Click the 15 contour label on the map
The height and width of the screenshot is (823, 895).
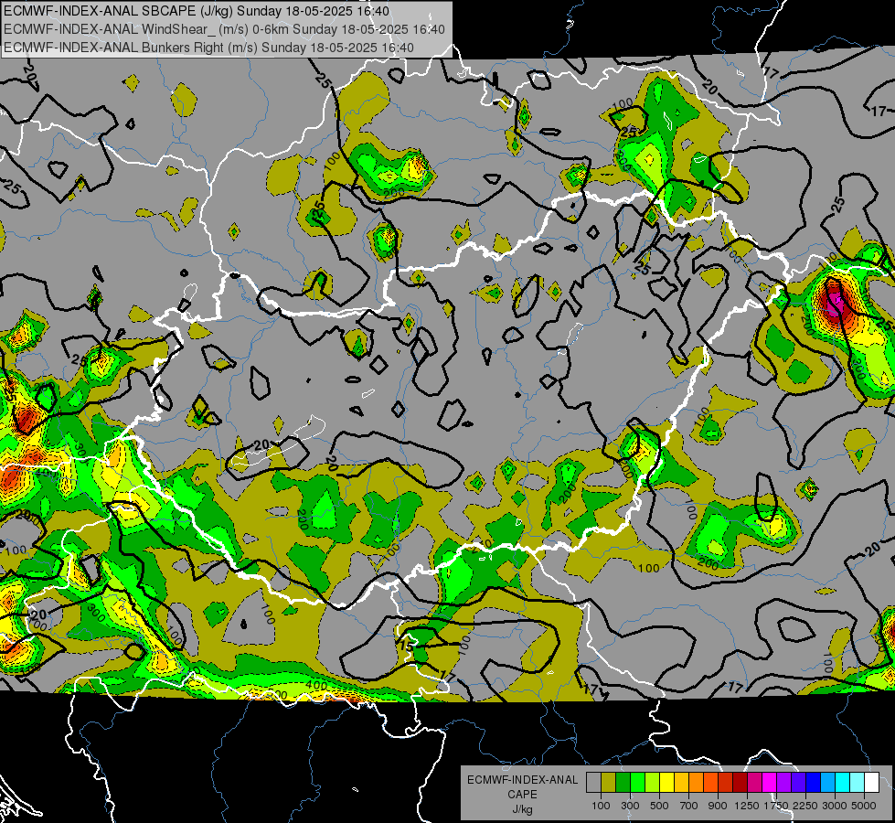pos(406,646)
